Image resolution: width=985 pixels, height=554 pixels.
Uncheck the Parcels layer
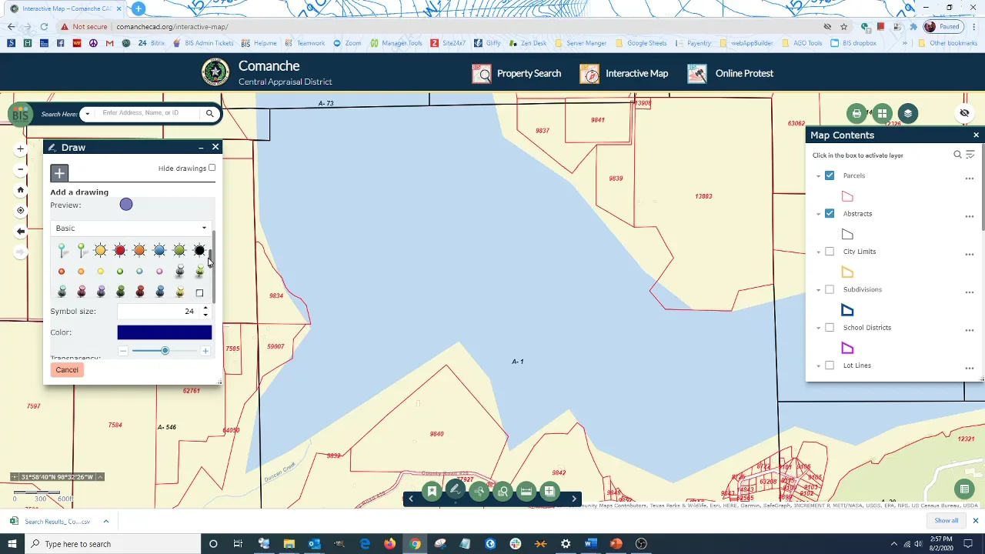(x=830, y=175)
